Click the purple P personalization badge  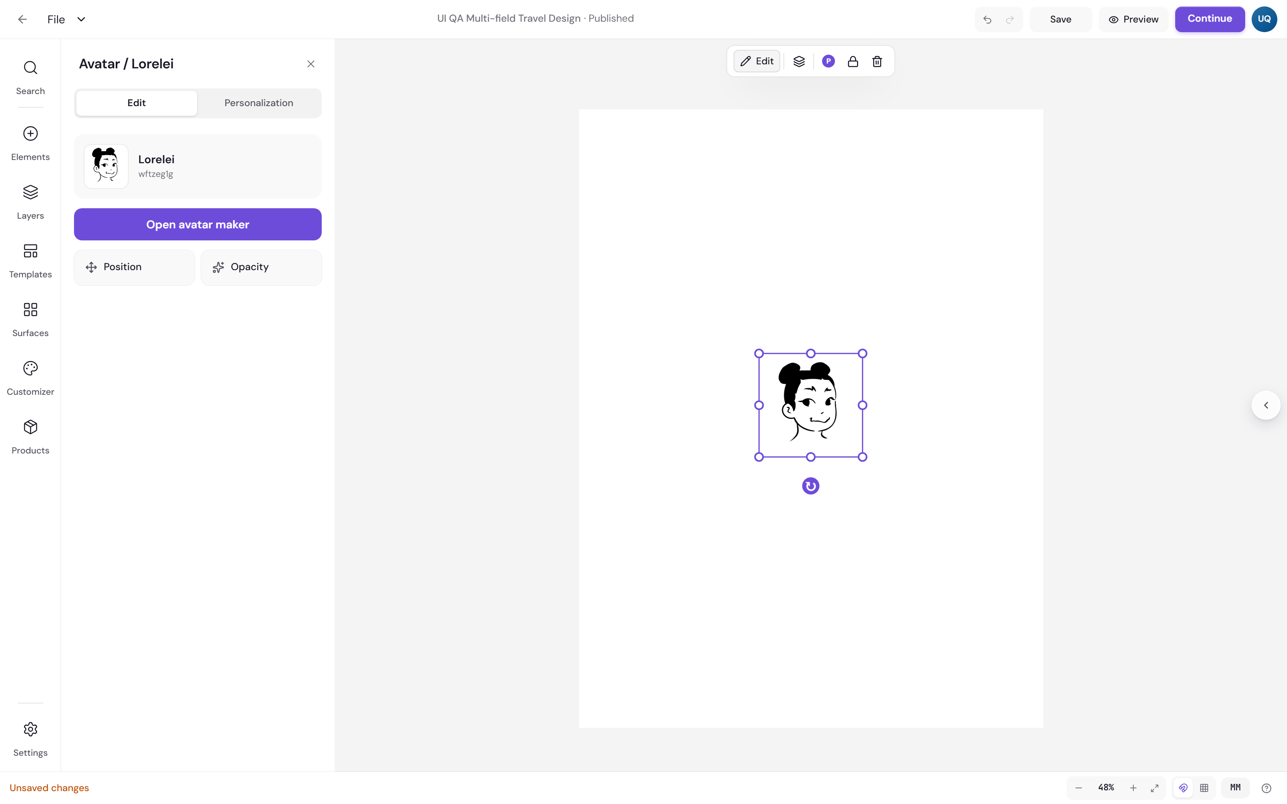pos(828,61)
